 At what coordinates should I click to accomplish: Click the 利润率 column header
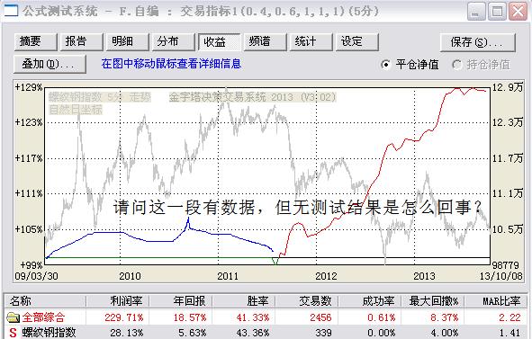pos(117,300)
